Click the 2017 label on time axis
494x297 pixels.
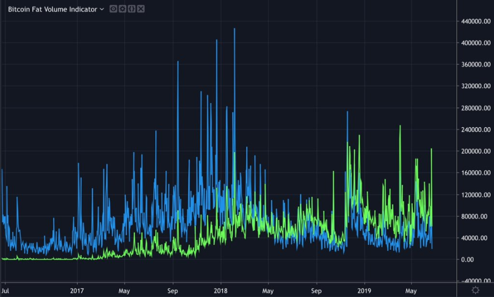[77, 290]
